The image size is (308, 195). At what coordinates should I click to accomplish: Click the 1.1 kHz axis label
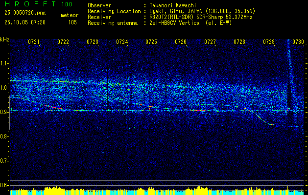coord(5,63)
